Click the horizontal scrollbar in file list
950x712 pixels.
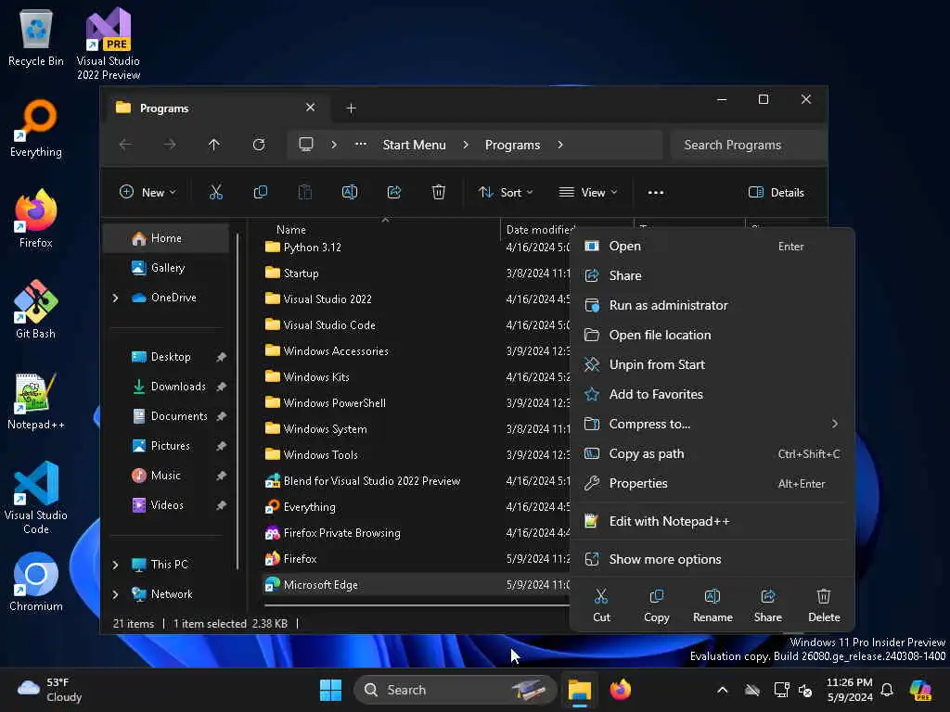tap(417, 604)
